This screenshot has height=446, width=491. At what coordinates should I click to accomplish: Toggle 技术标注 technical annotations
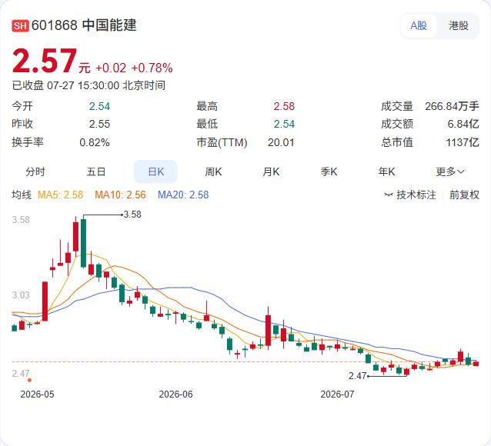point(410,195)
